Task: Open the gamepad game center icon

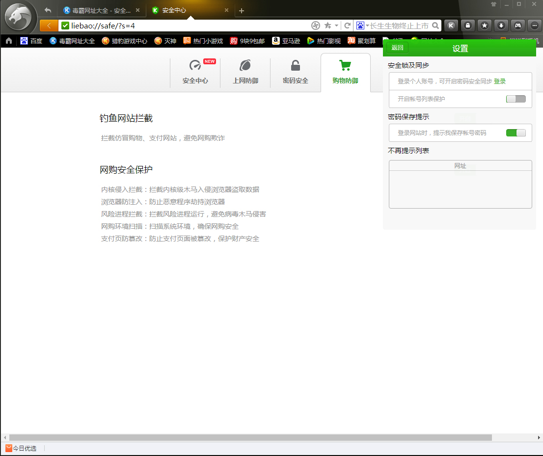Action: [x=518, y=25]
